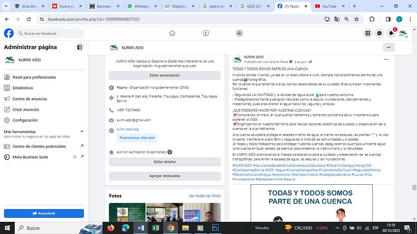Viewport: 417px width, 234px height.
Task: Open the kurmi-adsi.org website link
Action: 128,129
